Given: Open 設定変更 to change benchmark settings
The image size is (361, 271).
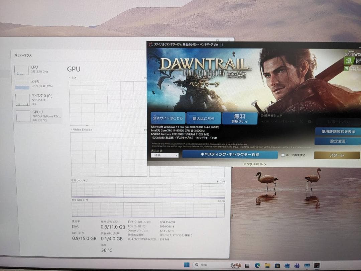Looking at the screenshot, I should click(x=338, y=141).
